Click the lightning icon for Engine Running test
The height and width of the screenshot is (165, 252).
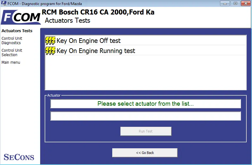(50, 51)
